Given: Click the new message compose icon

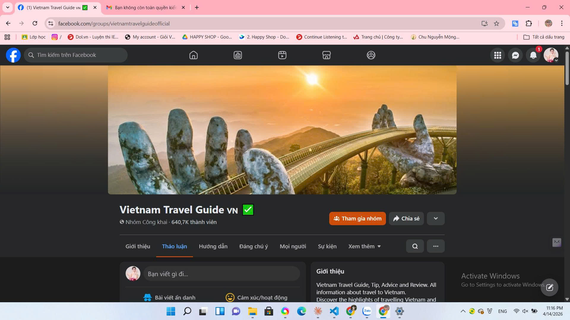Looking at the screenshot, I should pyautogui.click(x=550, y=287).
